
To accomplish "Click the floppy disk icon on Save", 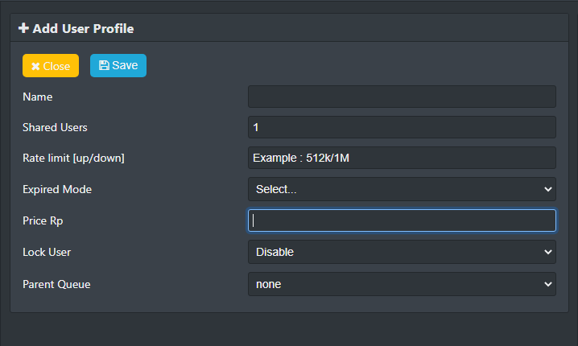I will (104, 66).
